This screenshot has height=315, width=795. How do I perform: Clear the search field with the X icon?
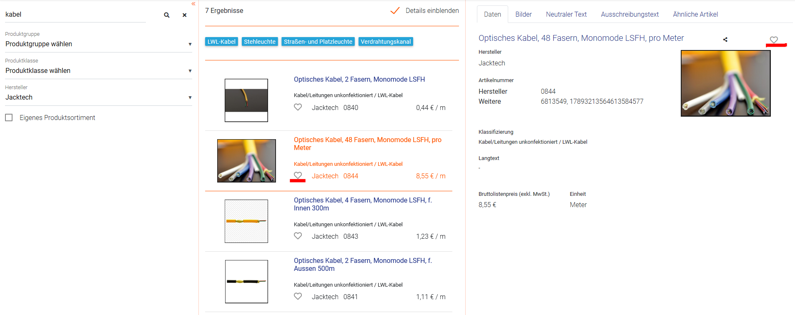click(184, 15)
